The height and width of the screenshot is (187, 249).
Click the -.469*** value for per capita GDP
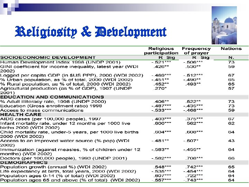161,75
